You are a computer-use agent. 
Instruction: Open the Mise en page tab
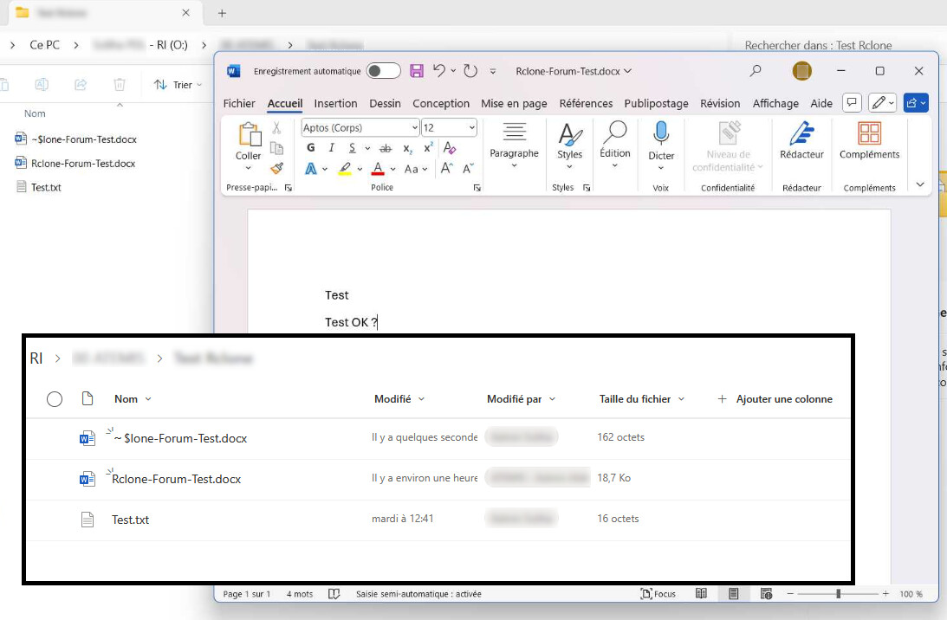pyautogui.click(x=514, y=103)
